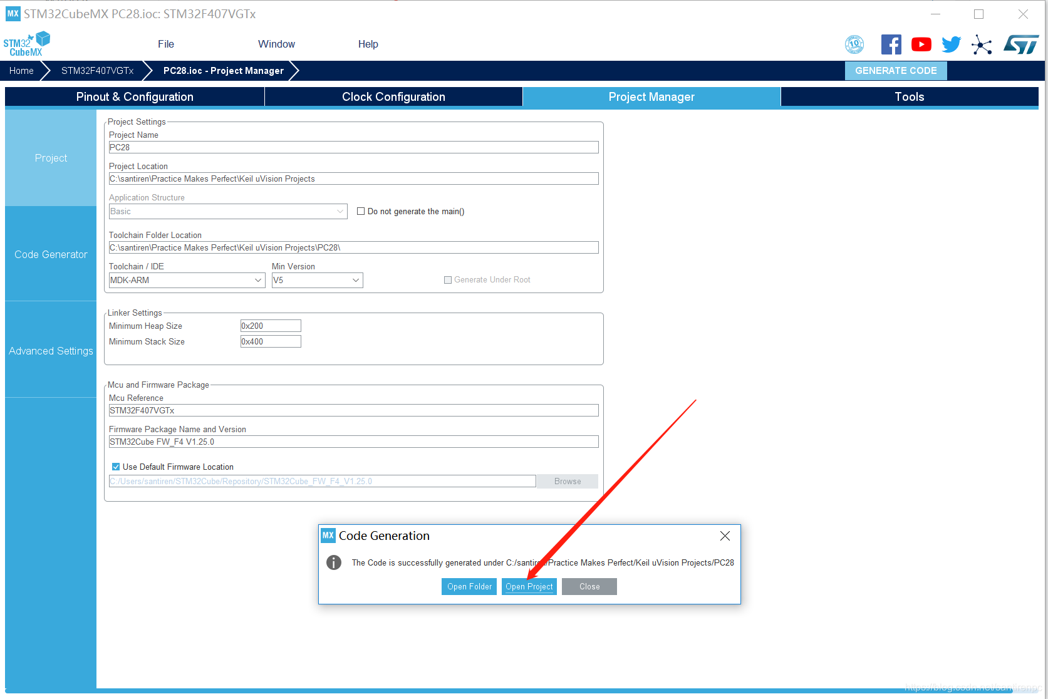Click the MX icon on the dialog title bar
1048x699 pixels.
(328, 536)
